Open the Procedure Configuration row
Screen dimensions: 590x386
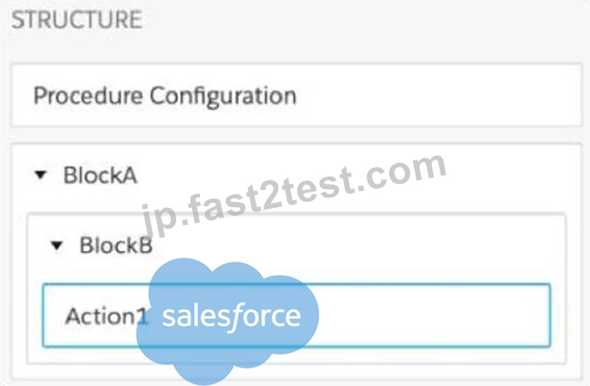(297, 95)
